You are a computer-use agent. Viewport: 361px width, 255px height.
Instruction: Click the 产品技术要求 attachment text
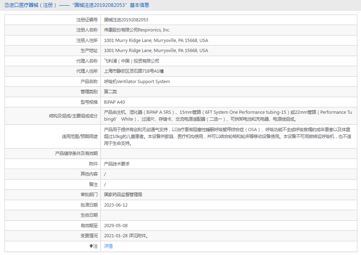pos(117,164)
